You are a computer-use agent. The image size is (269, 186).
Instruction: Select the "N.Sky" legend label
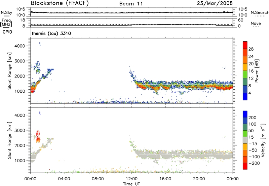coord(6,12)
